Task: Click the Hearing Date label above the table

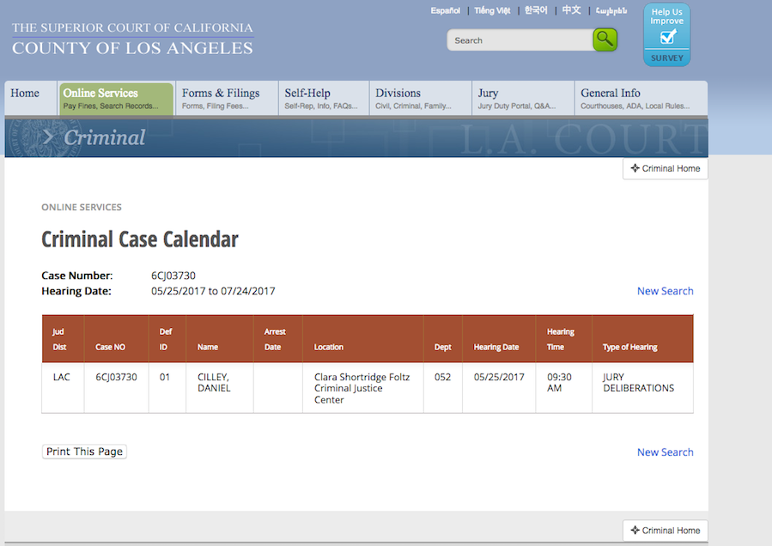Action: tap(76, 291)
